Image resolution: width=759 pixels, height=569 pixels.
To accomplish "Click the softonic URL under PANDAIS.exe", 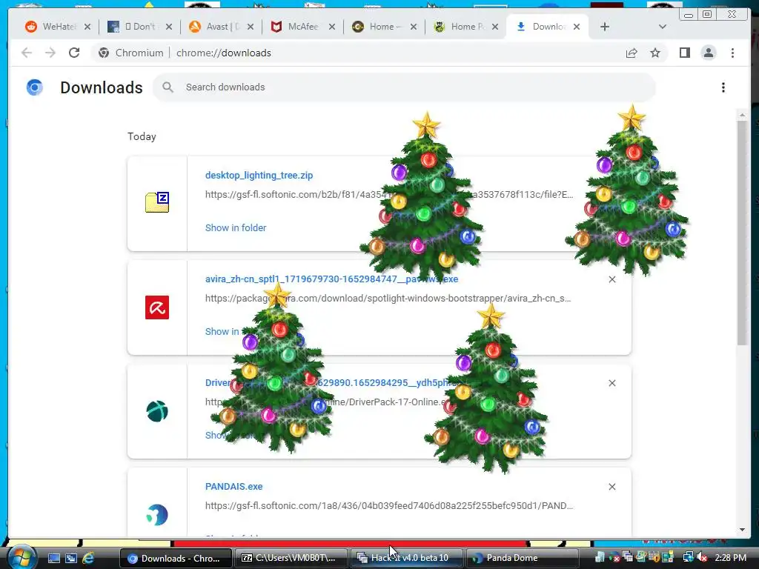I will click(389, 505).
